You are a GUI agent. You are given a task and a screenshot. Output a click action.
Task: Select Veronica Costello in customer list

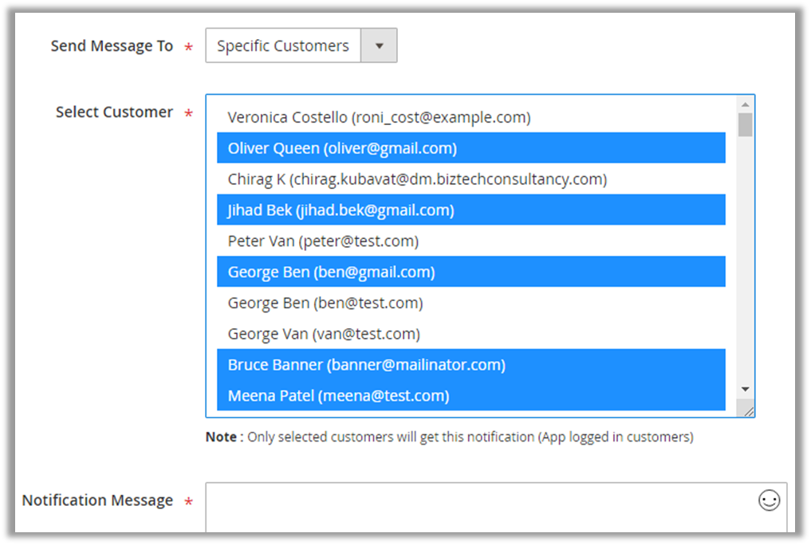(x=379, y=117)
